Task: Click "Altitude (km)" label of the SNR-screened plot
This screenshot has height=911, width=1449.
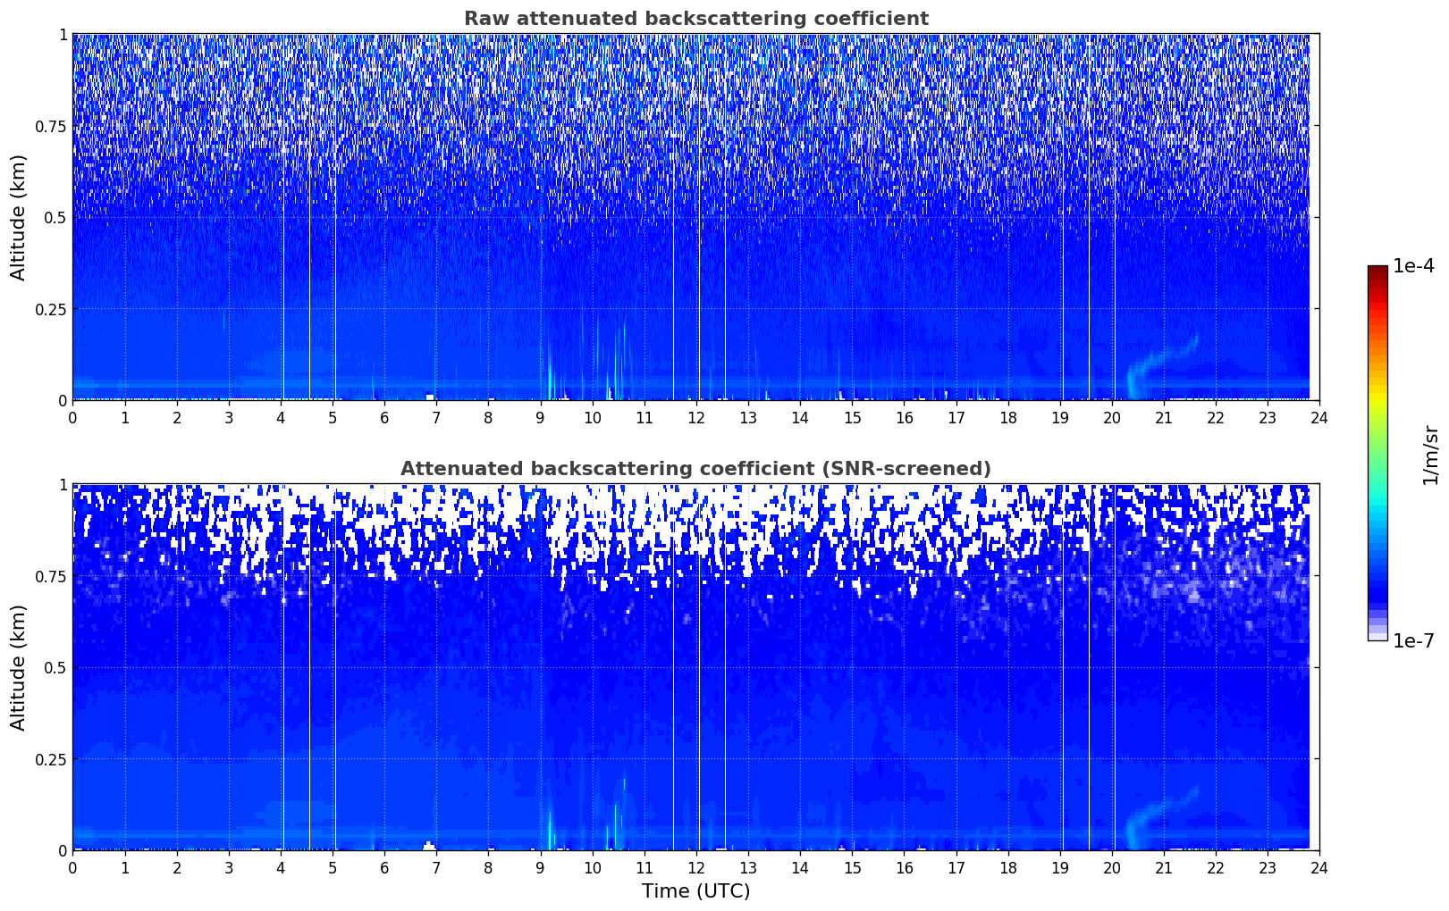Action: click(19, 667)
